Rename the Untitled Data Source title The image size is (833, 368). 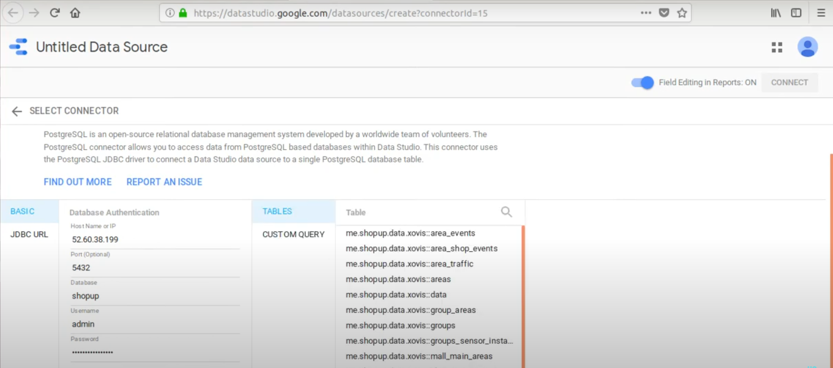(102, 47)
